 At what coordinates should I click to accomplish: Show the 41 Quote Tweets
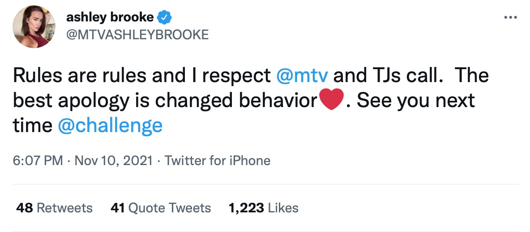coord(160,208)
